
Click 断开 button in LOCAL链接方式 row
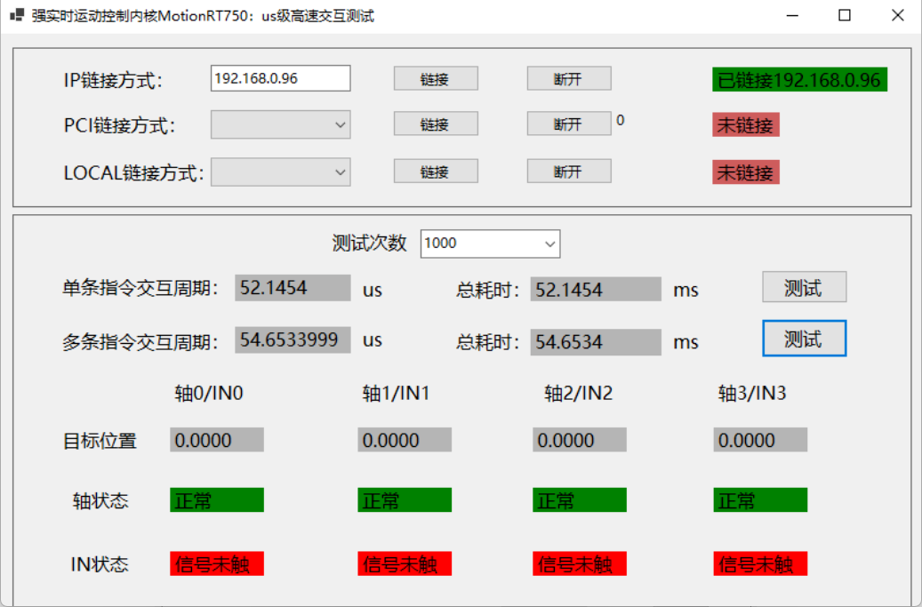[569, 172]
